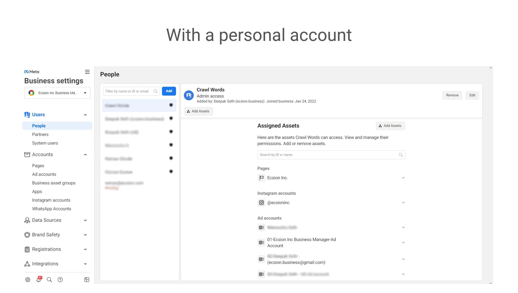The height and width of the screenshot is (293, 518).
Task: Select People in the Users menu
Action: point(57,126)
